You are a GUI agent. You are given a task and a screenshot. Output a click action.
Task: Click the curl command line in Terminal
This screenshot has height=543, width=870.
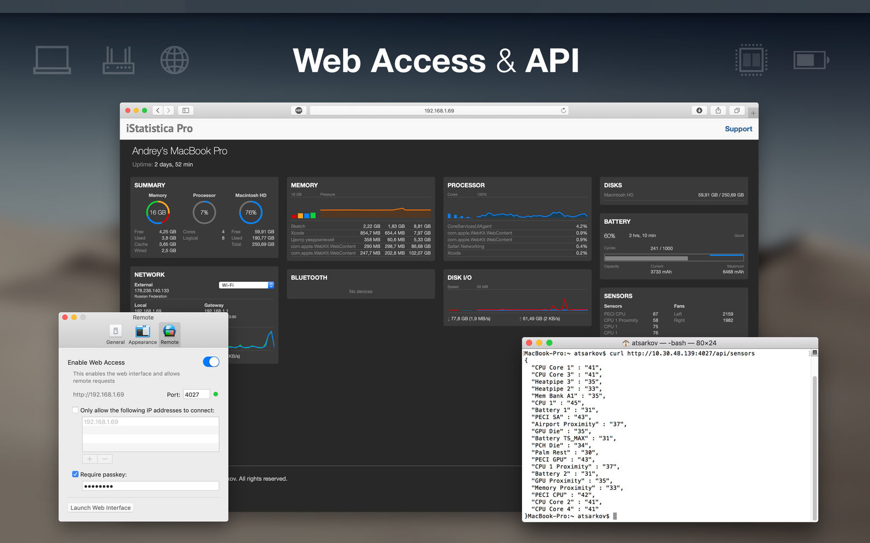(x=639, y=353)
